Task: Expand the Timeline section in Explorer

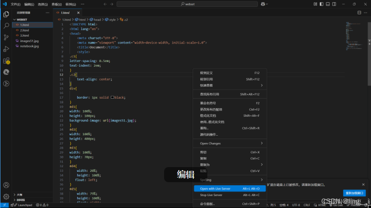Action: pyautogui.click(x=32, y=200)
